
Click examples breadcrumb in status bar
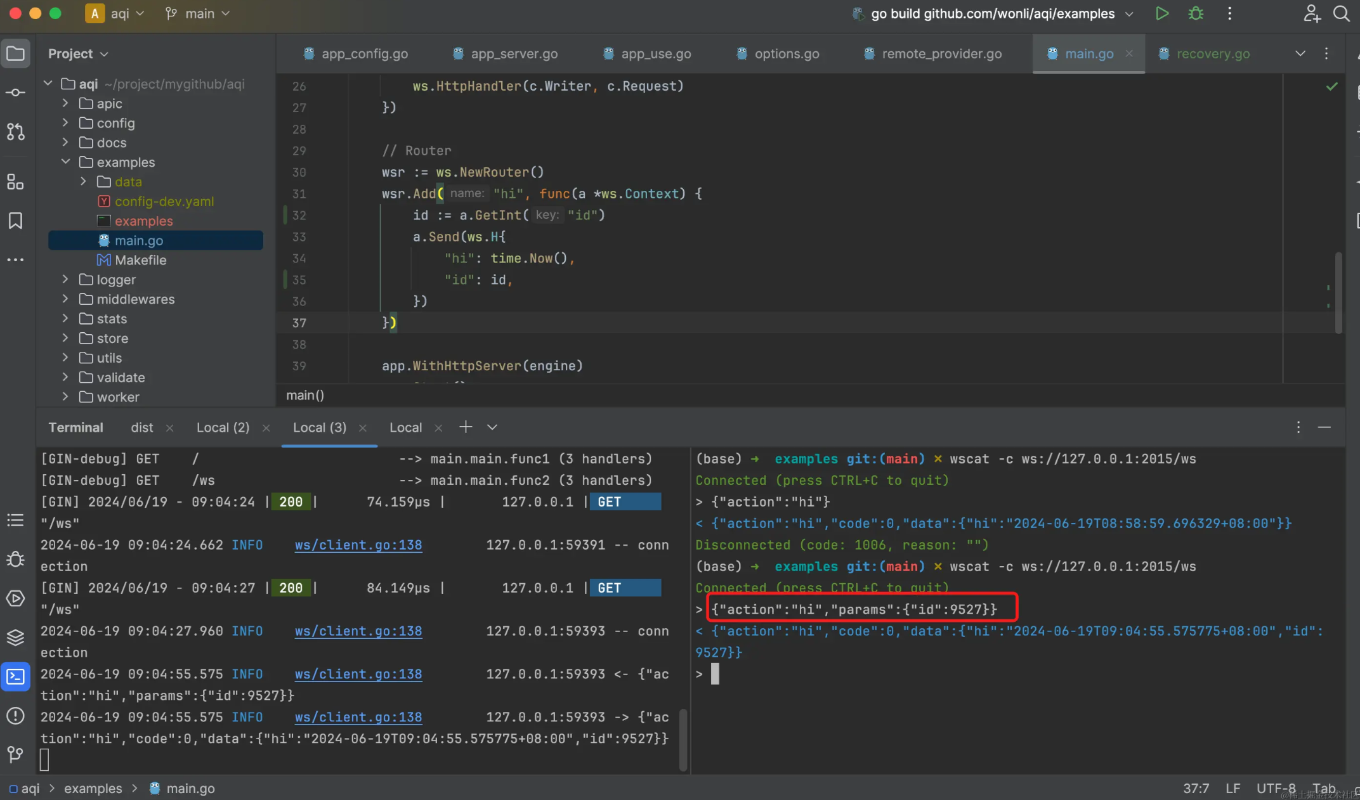(93, 789)
